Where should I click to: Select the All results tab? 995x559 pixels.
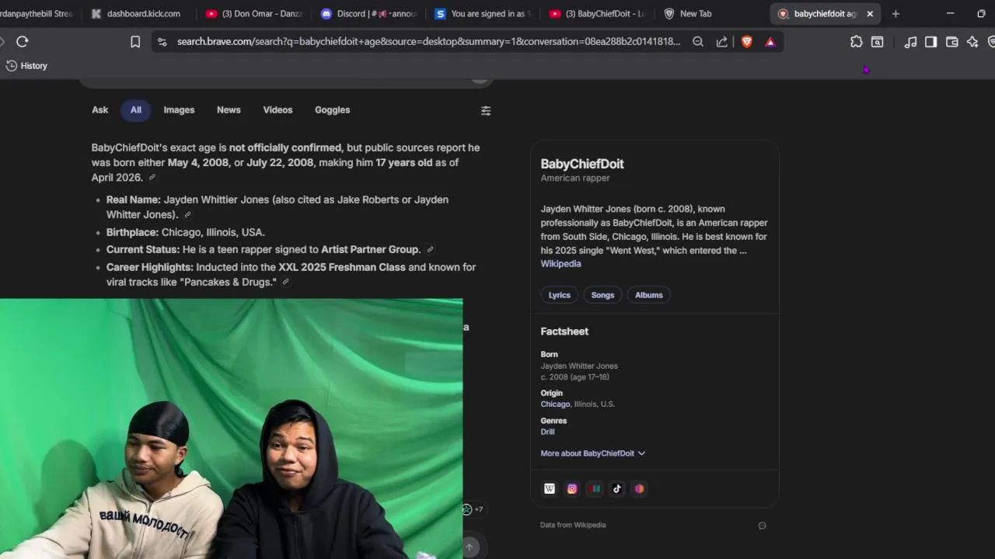click(x=136, y=110)
